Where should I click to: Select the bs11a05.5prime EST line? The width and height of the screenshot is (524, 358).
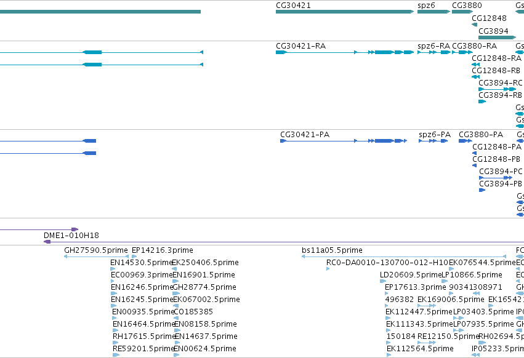tap(404, 257)
